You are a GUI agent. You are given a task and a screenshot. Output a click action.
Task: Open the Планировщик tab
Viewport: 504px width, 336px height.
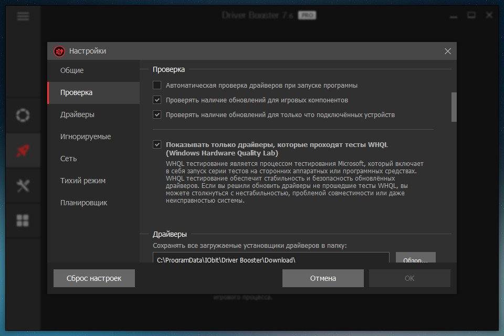pyautogui.click(x=84, y=203)
